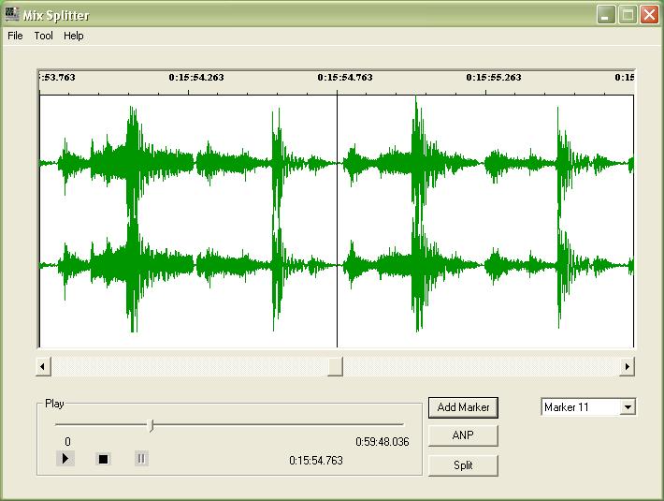Viewport: 664px width, 501px height.
Task: Click the right scroll arrow under waveform
Action: coord(628,366)
